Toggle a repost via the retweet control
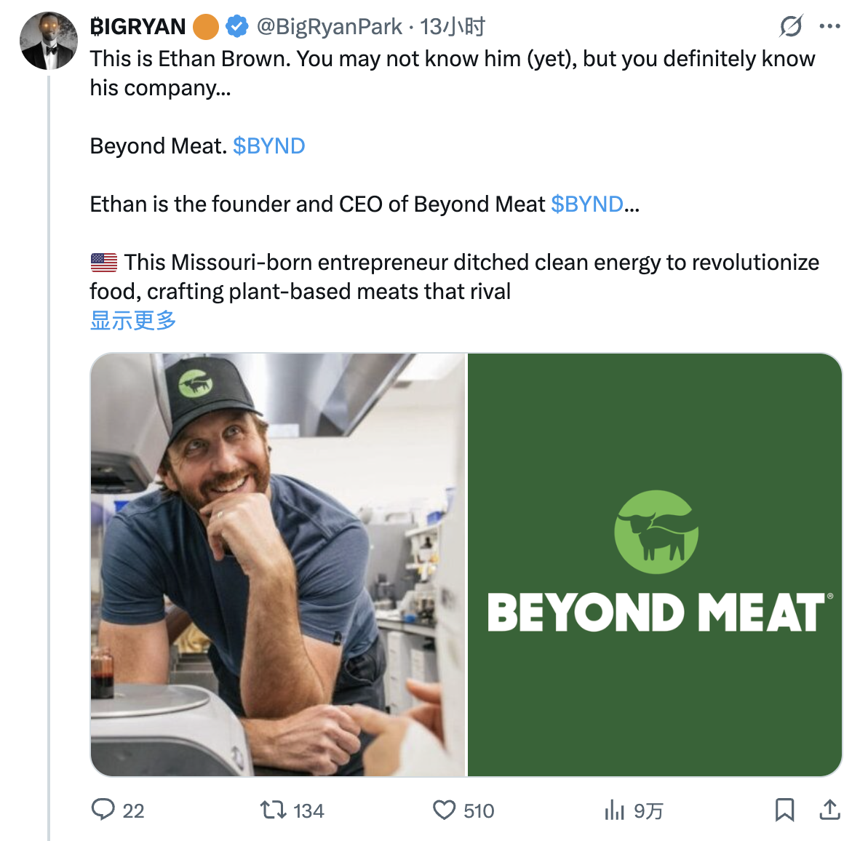The width and height of the screenshot is (860, 841). (273, 810)
